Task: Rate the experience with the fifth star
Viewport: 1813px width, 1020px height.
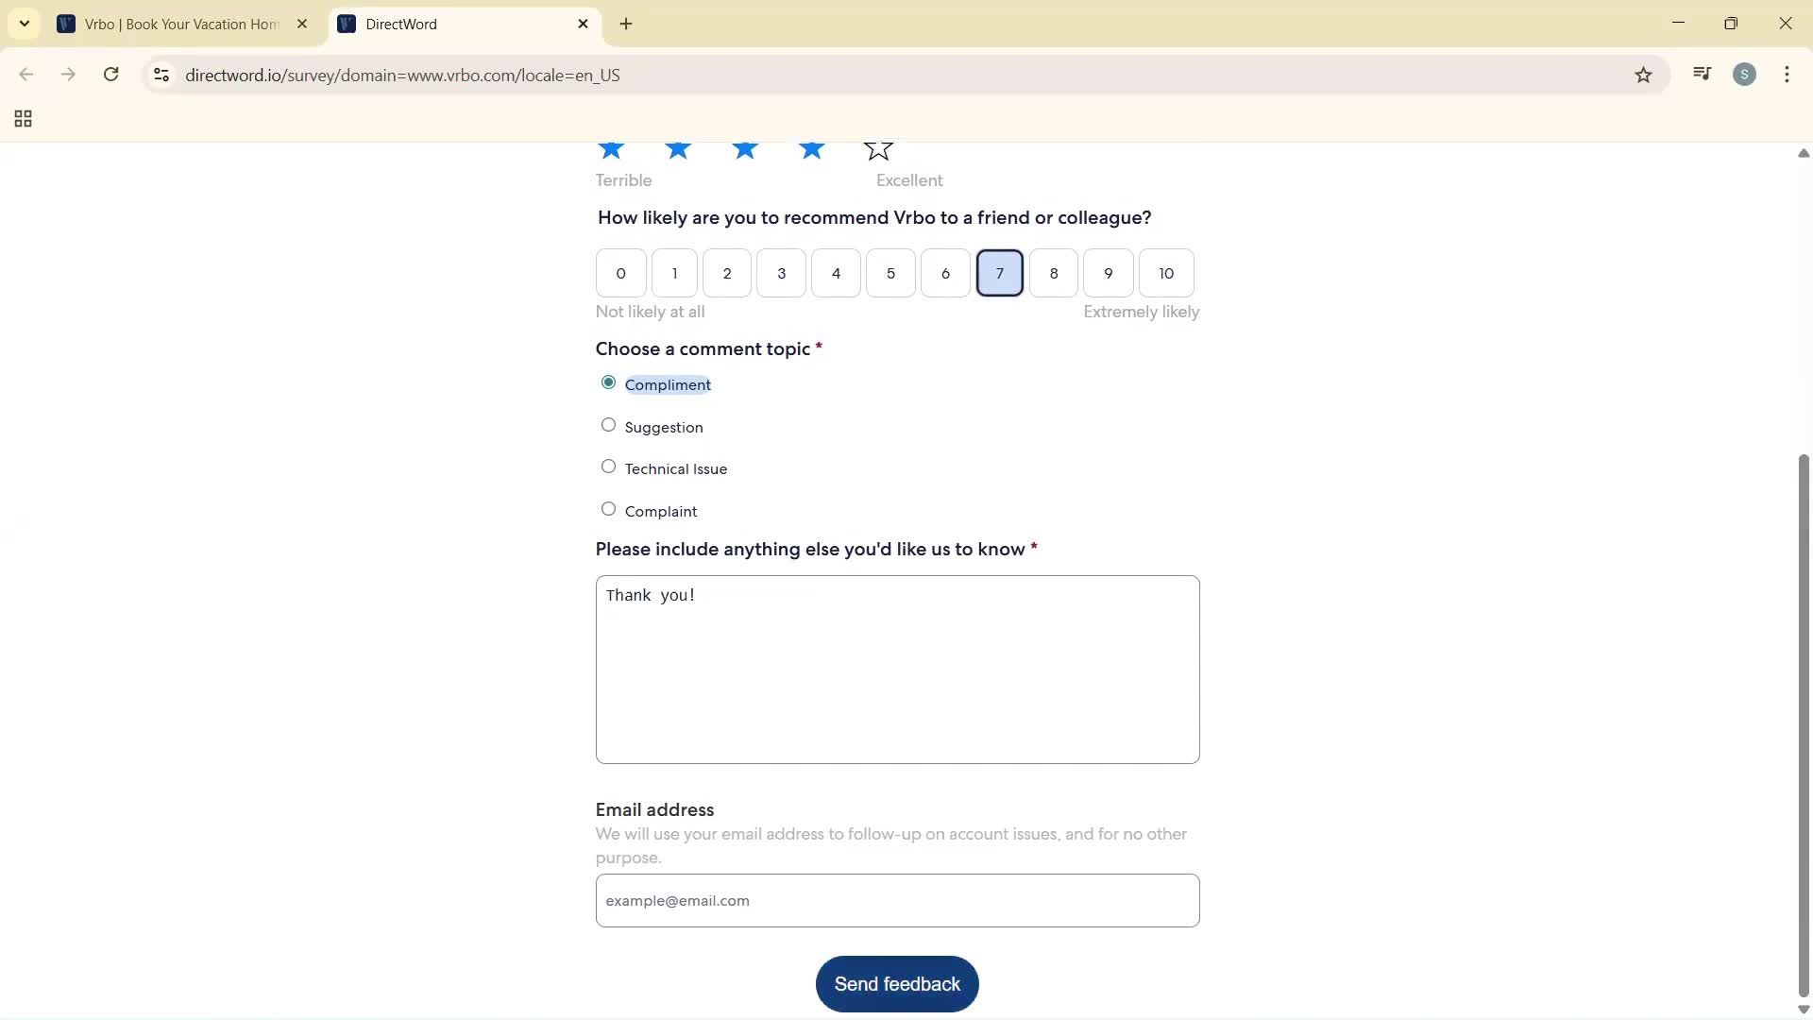Action: click(877, 149)
